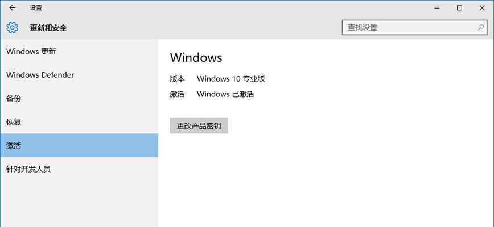Select 激活 in the sidebar
The image size is (494, 227).
point(79,145)
